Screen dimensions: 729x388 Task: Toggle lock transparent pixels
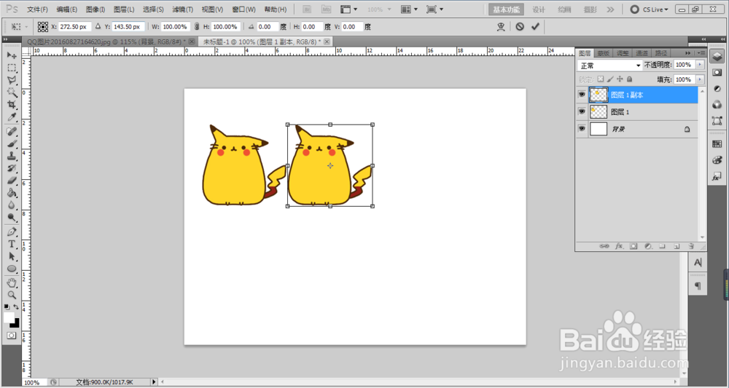(x=601, y=79)
